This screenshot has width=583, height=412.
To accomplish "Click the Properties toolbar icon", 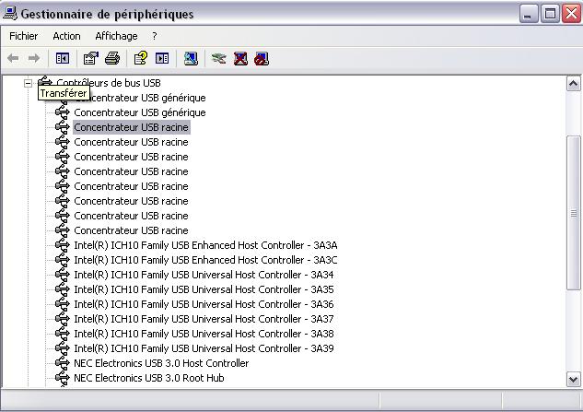I will 90,58.
